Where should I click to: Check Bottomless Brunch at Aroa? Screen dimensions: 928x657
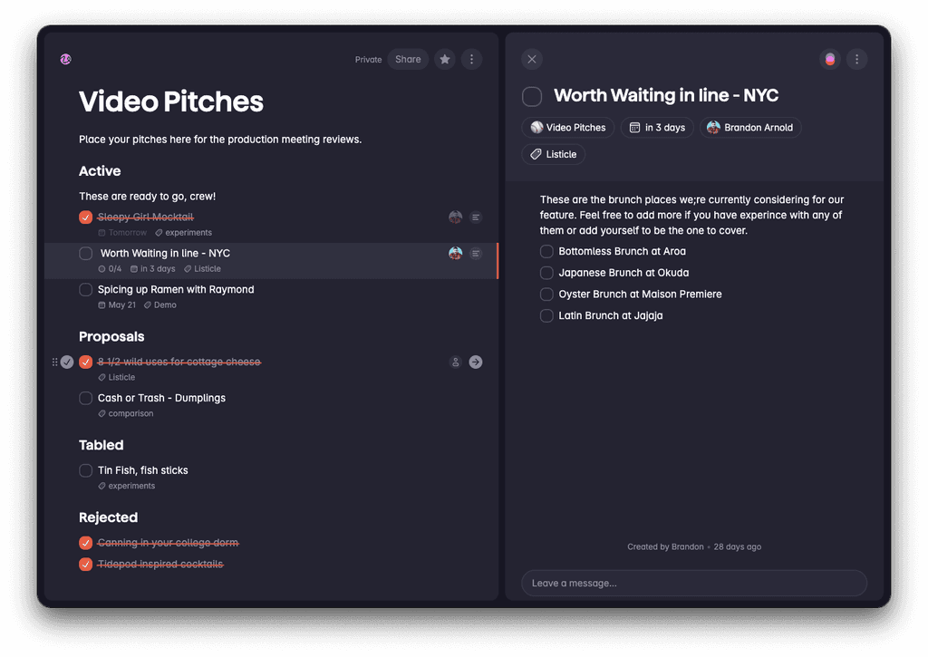(546, 251)
